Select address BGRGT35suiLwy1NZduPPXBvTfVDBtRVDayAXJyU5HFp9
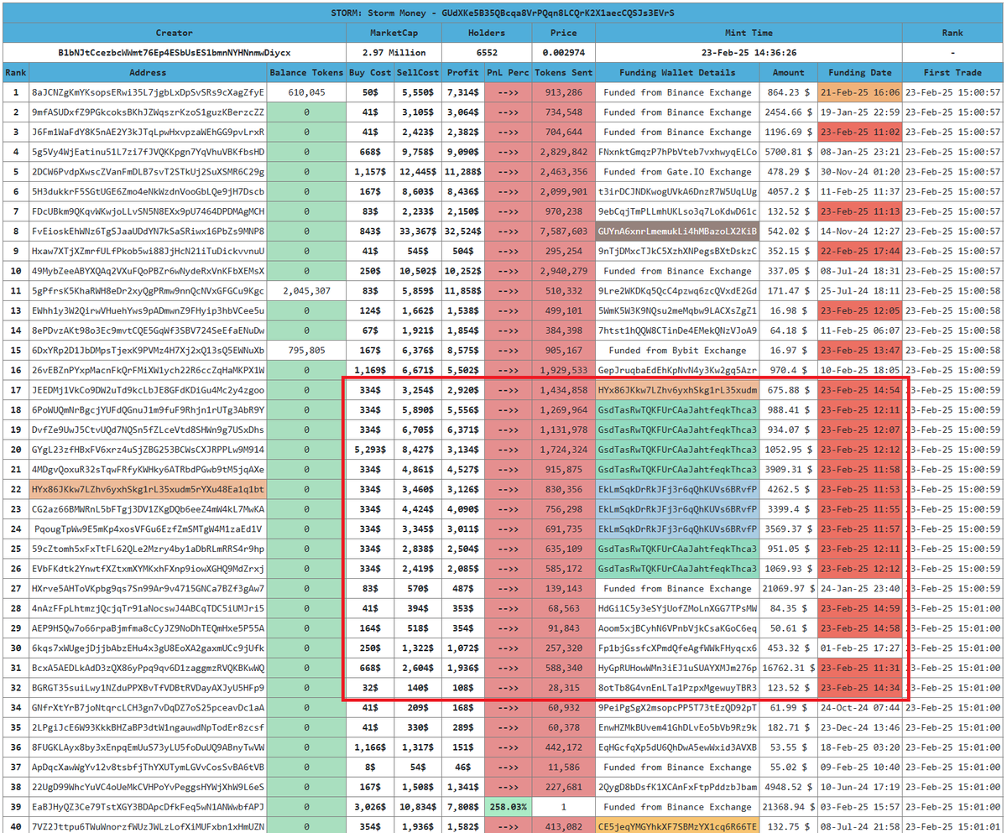This screenshot has width=1007, height=833. [x=148, y=688]
